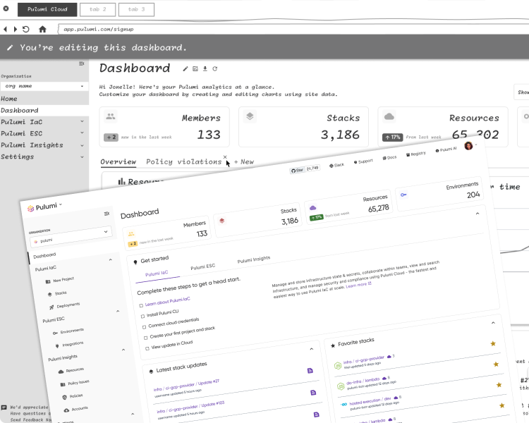
Task: Click the Members people icon in the wireframe card
Action: pyautogui.click(x=111, y=117)
